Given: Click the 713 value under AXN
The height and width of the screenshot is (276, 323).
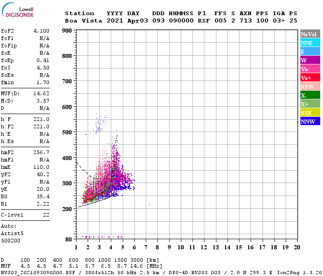Looking at the screenshot, I should [245, 21].
